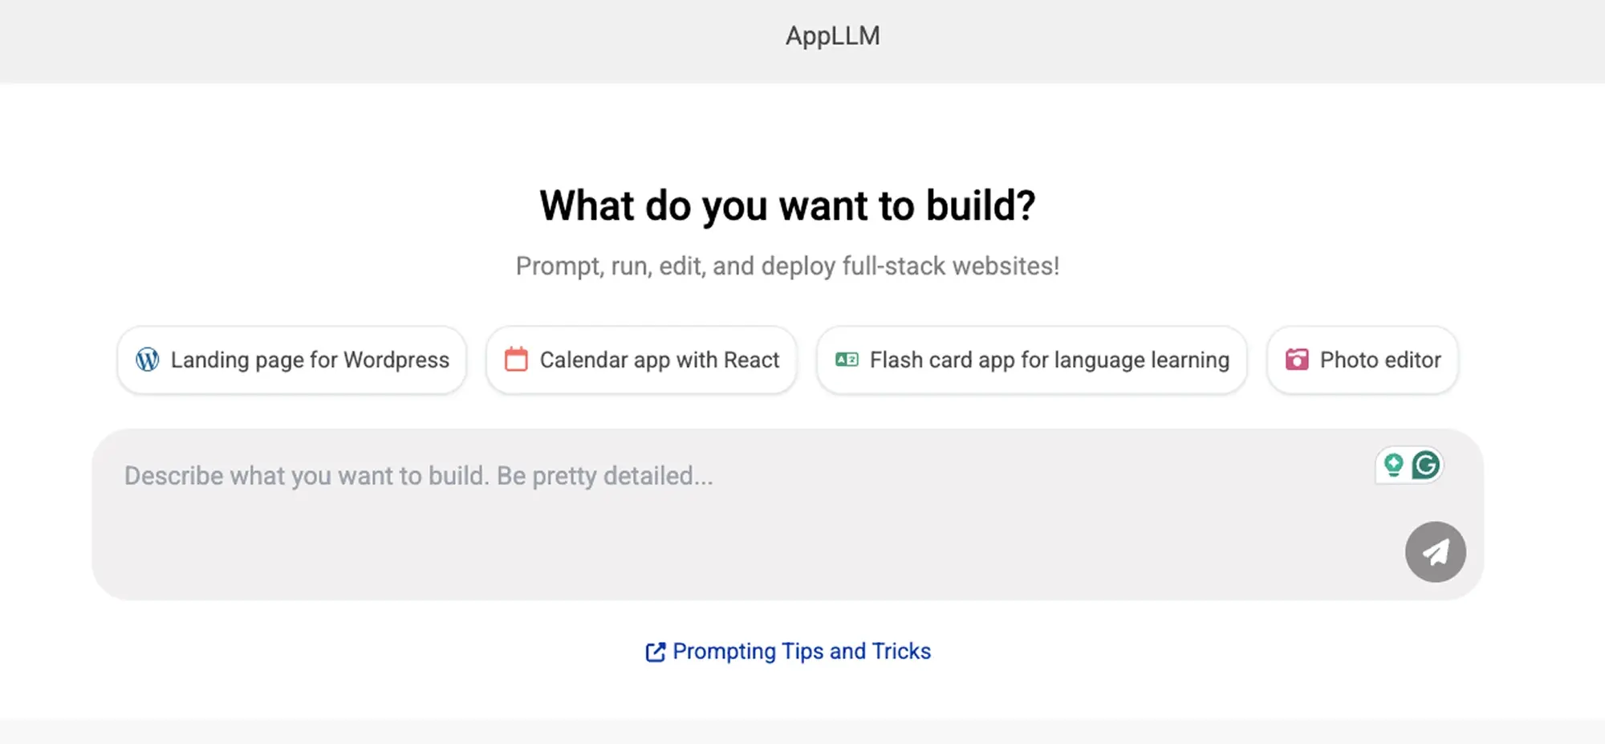Click the gray AppLLM top header bar
Image resolution: width=1605 pixels, height=744 pixels.
[802, 41]
